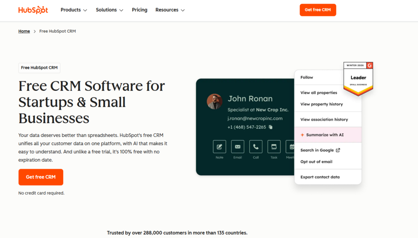Copy phone number using the copy icon
The width and height of the screenshot is (418, 238).
[x=271, y=127]
